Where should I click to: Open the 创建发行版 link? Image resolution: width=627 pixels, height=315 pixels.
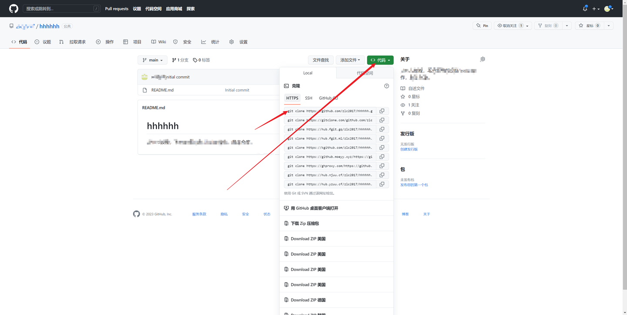pyautogui.click(x=409, y=149)
